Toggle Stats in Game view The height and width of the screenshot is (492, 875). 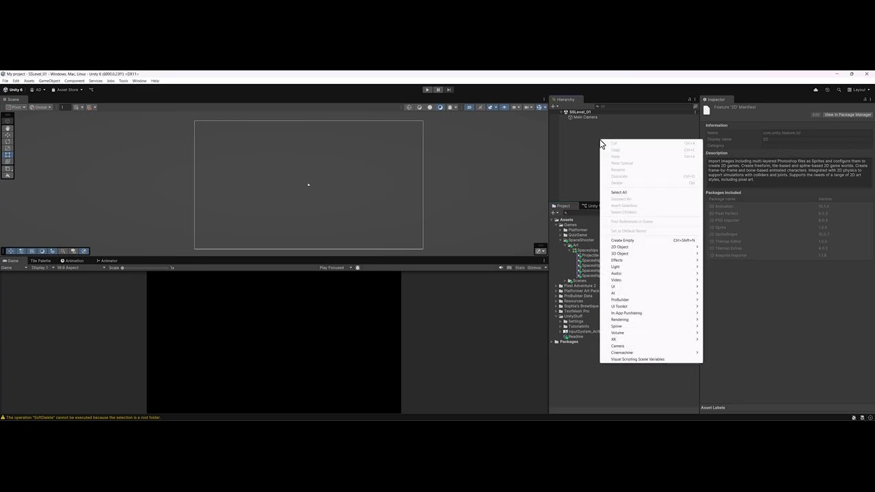coord(520,268)
